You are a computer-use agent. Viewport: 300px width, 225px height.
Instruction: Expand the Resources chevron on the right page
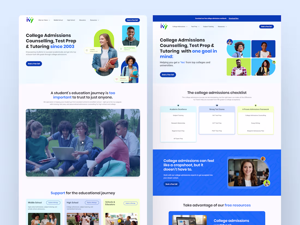pyautogui.click(x=226, y=27)
